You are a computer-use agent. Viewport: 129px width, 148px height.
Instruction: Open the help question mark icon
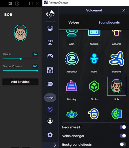click(x=17, y=4)
